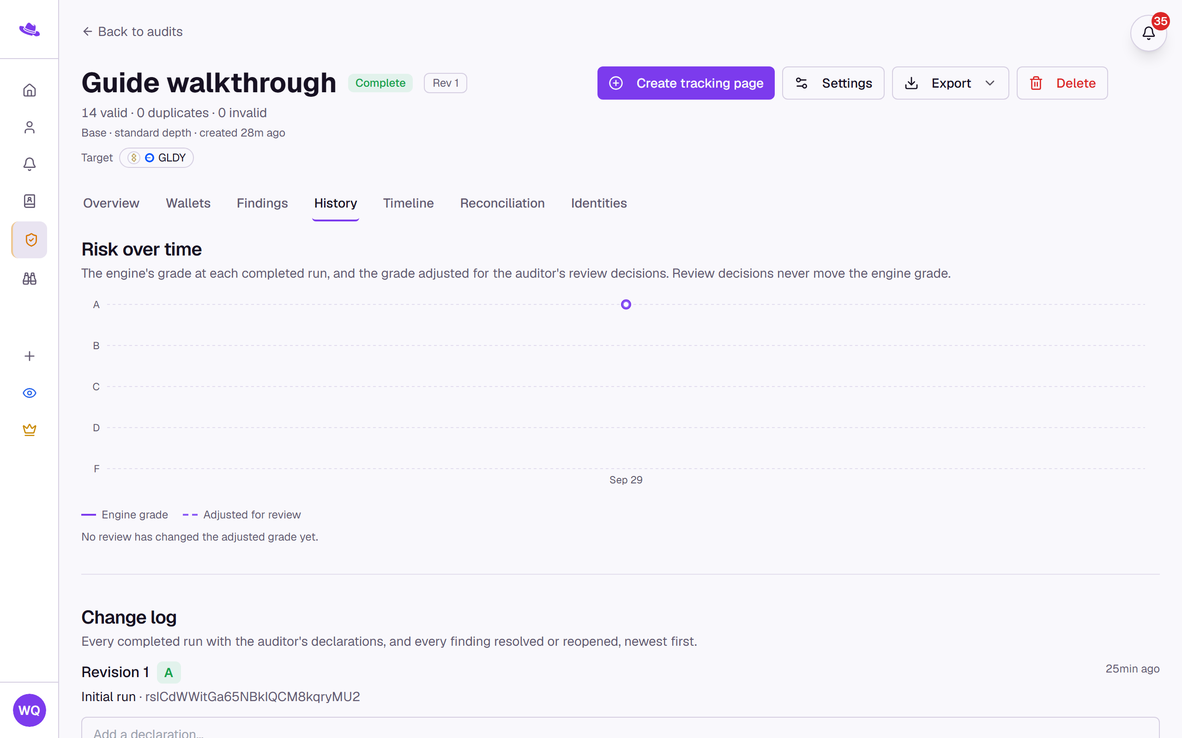Switch to the Findings tab

[x=262, y=203]
